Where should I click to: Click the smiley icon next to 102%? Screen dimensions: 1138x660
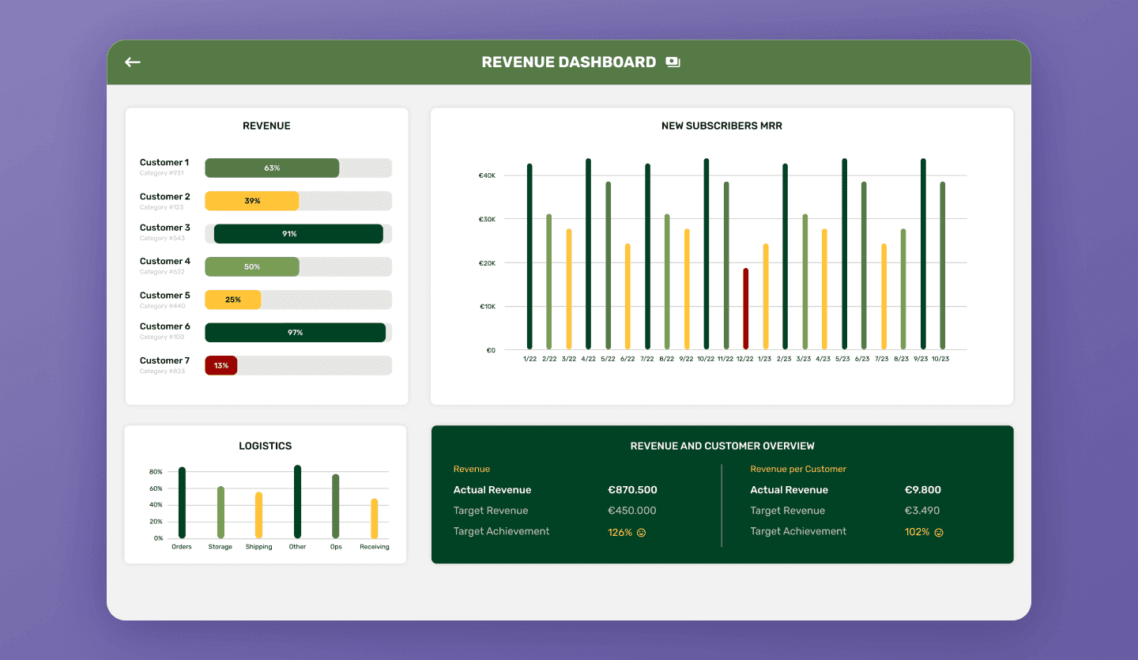pyautogui.click(x=939, y=533)
